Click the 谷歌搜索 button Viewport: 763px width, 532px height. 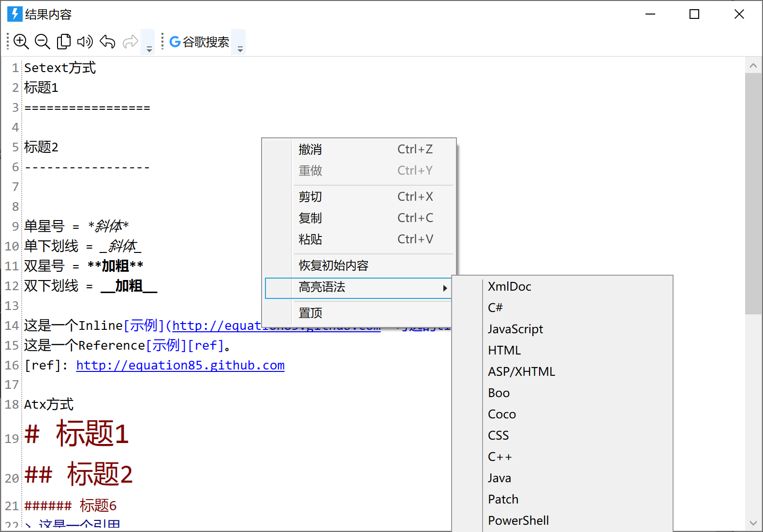coord(200,42)
